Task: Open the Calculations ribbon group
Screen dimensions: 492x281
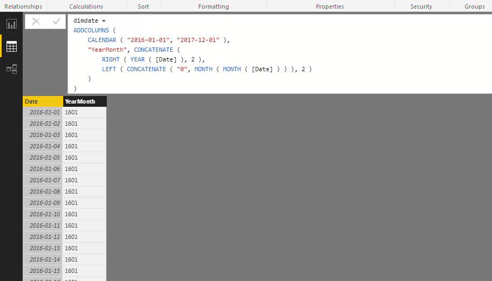Action: (86, 6)
